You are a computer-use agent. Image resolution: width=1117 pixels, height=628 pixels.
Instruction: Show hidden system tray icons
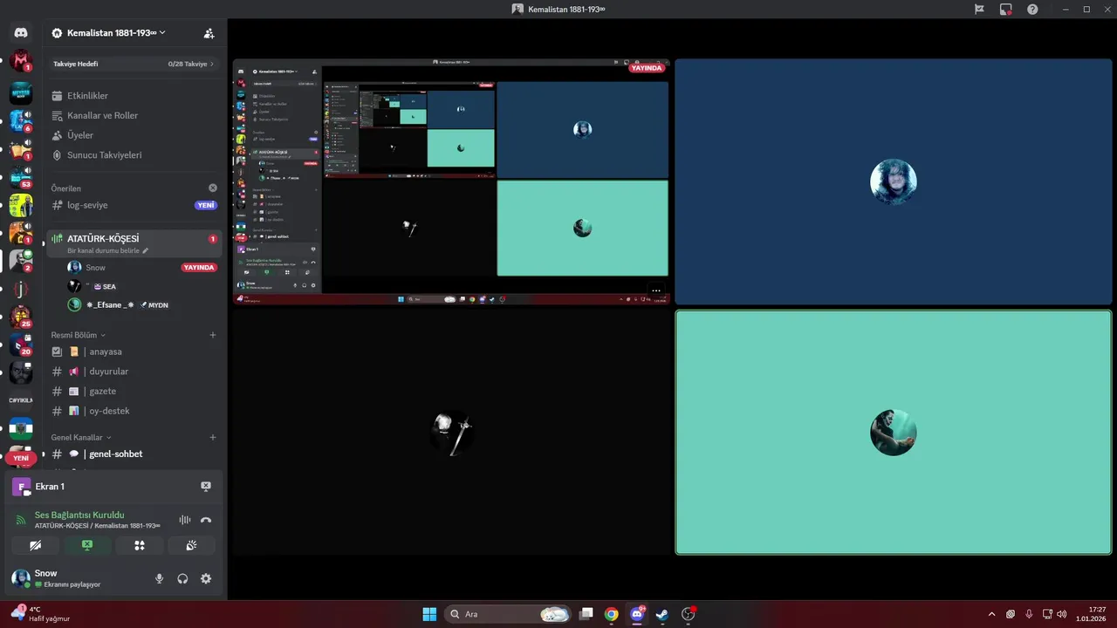pos(991,614)
